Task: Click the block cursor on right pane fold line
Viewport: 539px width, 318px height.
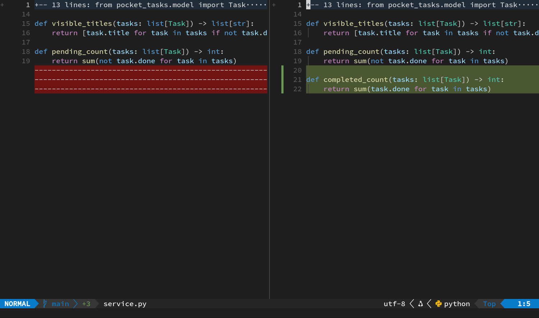Action: click(x=308, y=5)
